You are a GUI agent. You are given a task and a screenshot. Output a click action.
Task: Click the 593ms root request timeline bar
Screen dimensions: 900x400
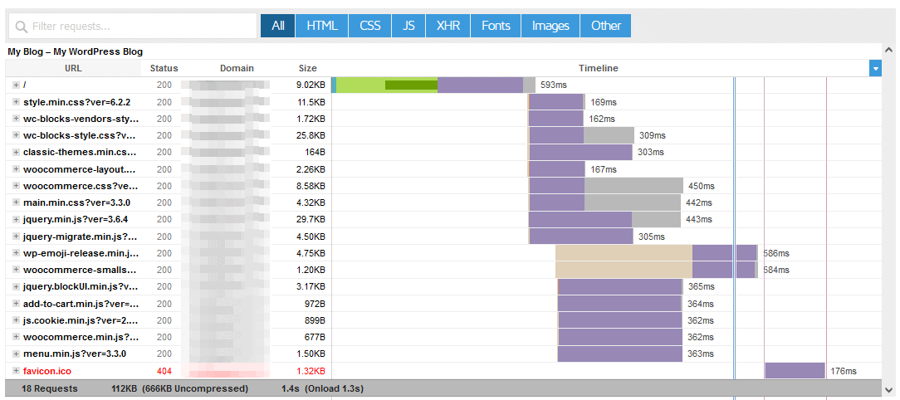tap(434, 85)
